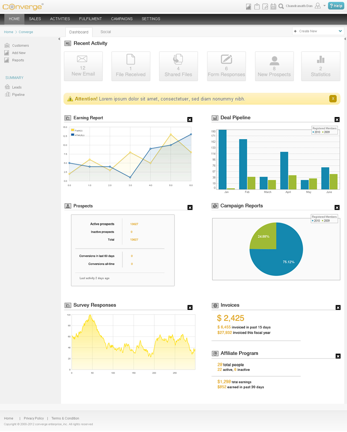
Task: Click the user profile icon
Action: click(x=318, y=6)
